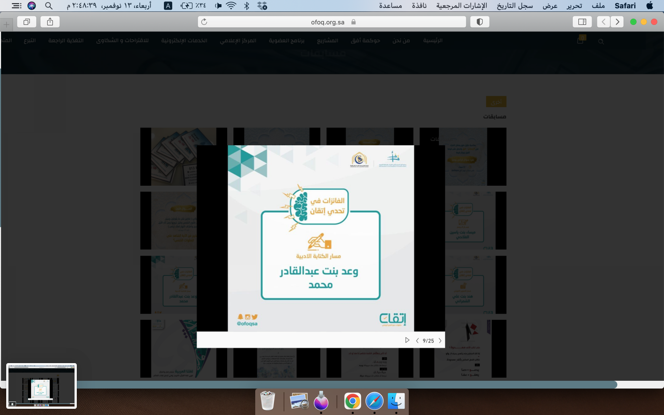Open المركز الإعلامي navigation item
This screenshot has height=415, width=664.
(238, 40)
